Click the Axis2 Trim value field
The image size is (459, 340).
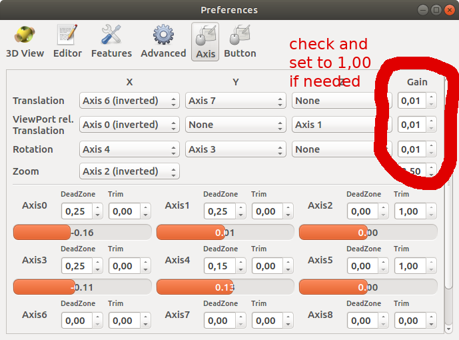click(x=409, y=211)
